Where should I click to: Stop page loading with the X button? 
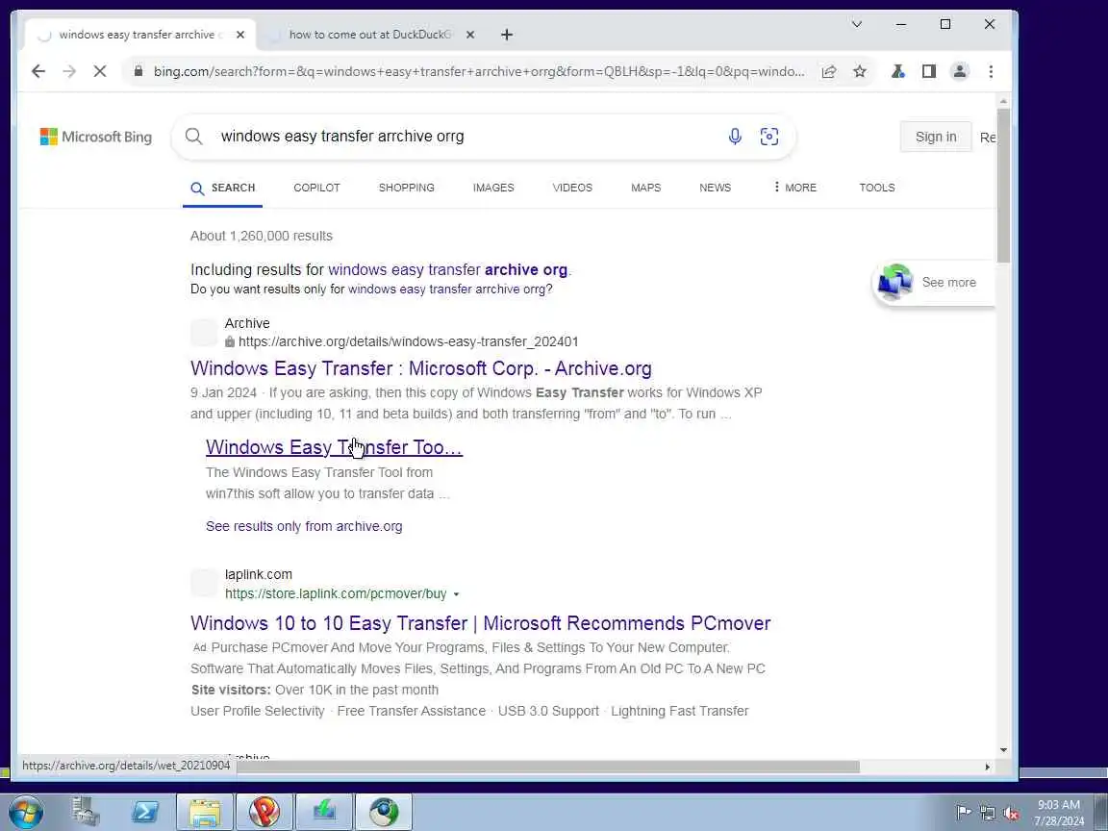(100, 71)
